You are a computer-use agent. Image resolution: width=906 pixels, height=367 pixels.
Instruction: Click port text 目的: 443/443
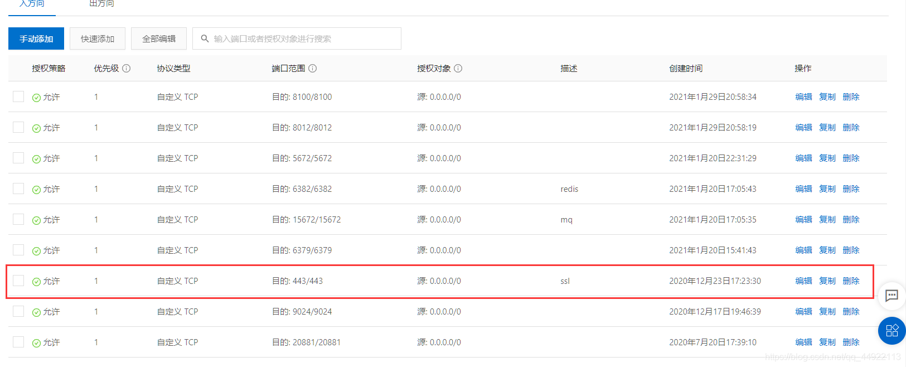tap(297, 281)
